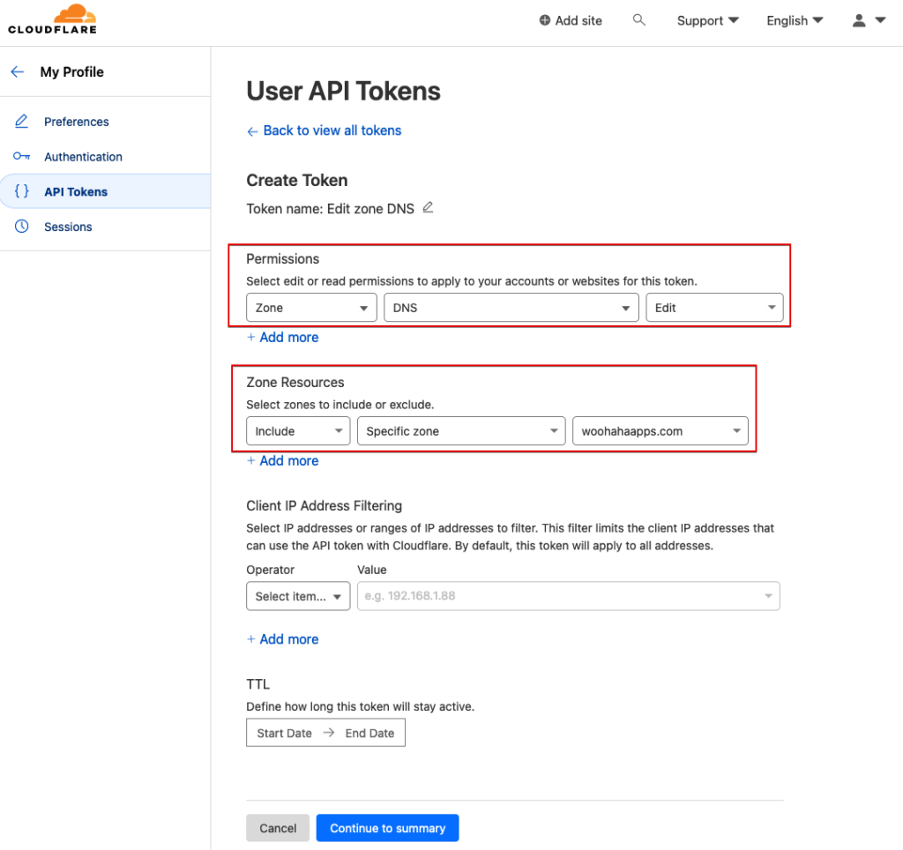This screenshot has height=850, width=903.
Task: Go to Preferences in the sidebar
Action: [x=77, y=122]
